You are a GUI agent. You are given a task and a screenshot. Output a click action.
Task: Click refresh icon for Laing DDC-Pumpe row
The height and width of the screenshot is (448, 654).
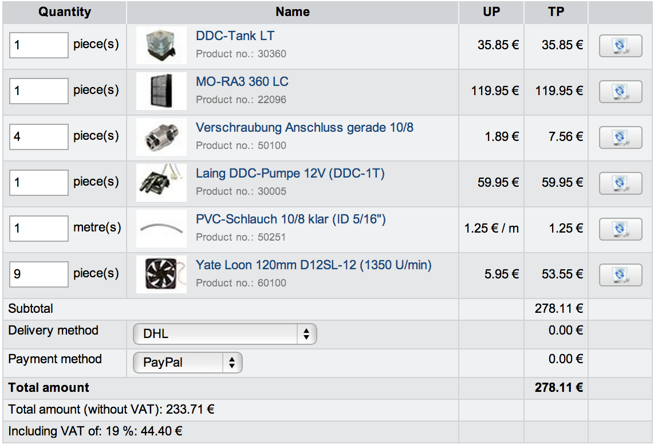pos(620,183)
